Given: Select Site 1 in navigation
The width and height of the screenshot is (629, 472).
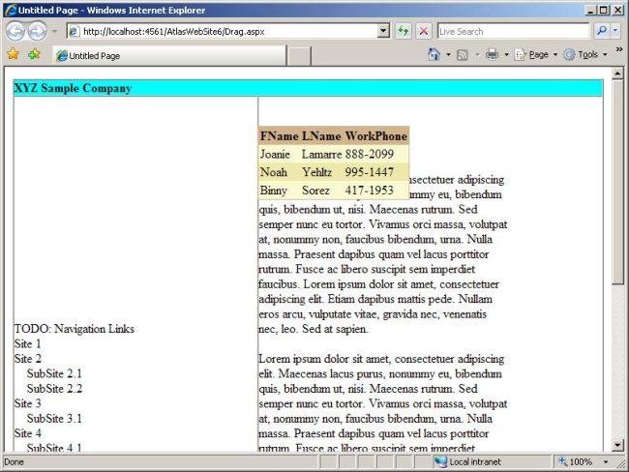Looking at the screenshot, I should [x=28, y=343].
